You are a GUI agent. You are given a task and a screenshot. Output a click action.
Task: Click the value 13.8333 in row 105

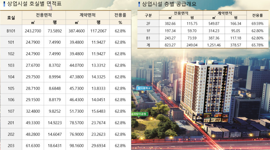coord(98,88)
